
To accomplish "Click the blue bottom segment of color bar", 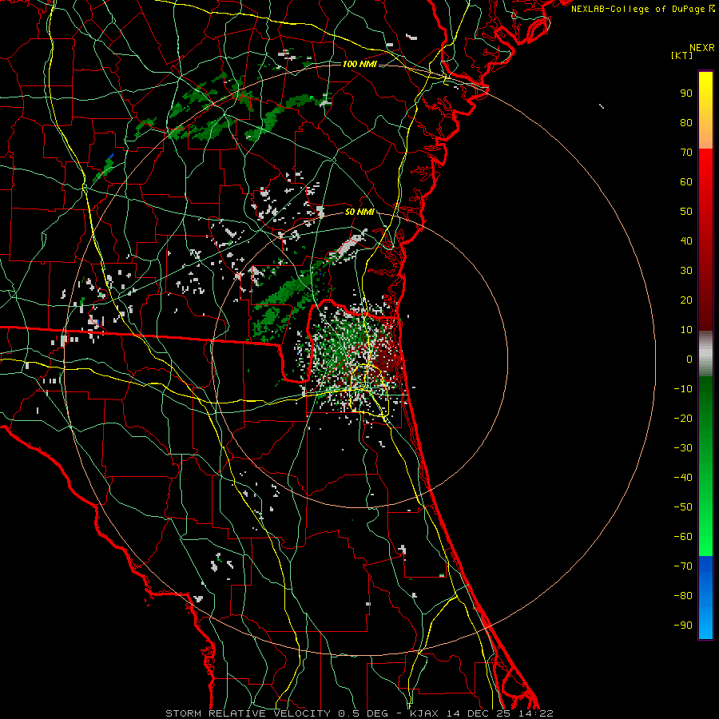I will point(705,598).
